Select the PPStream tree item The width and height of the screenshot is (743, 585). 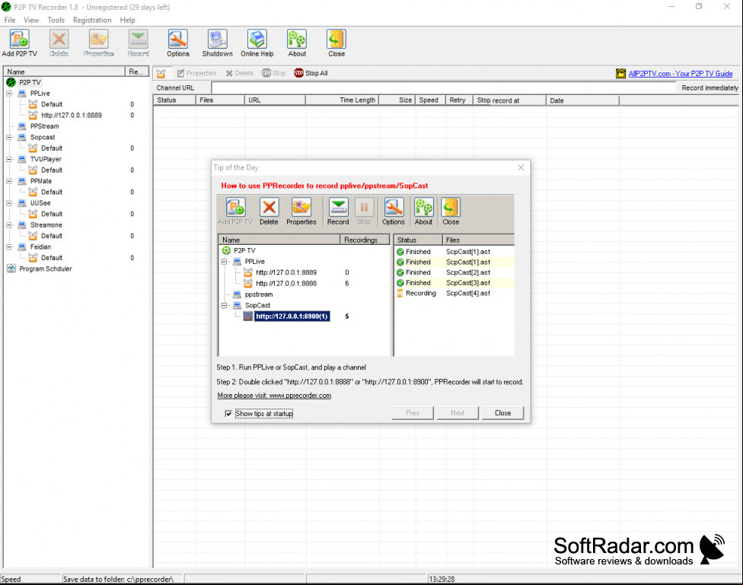tap(45, 126)
